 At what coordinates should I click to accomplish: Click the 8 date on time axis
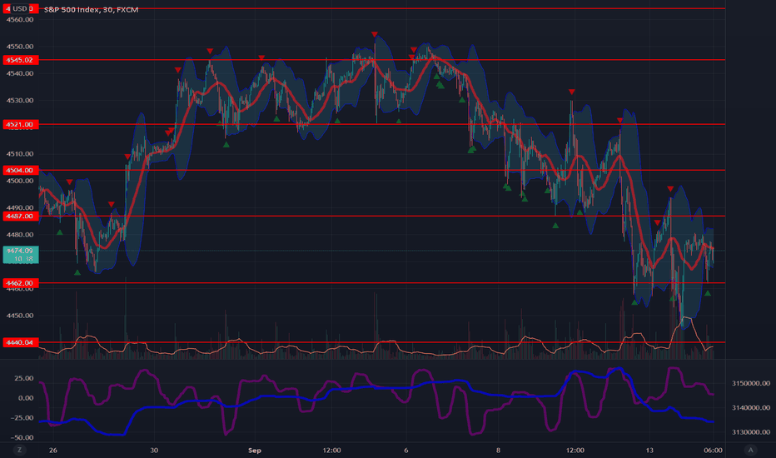coord(498,450)
